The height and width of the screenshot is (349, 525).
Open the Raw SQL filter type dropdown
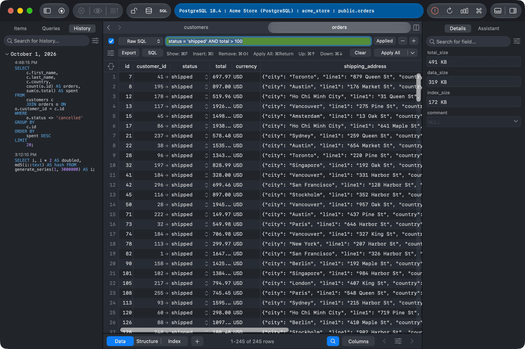point(141,41)
